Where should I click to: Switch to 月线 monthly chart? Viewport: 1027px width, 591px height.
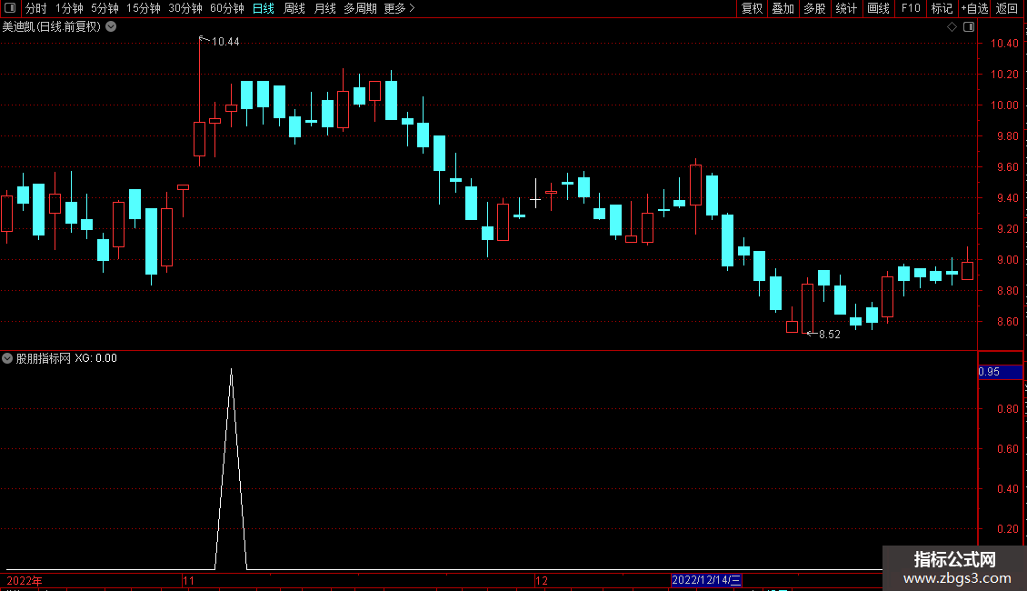(x=324, y=8)
